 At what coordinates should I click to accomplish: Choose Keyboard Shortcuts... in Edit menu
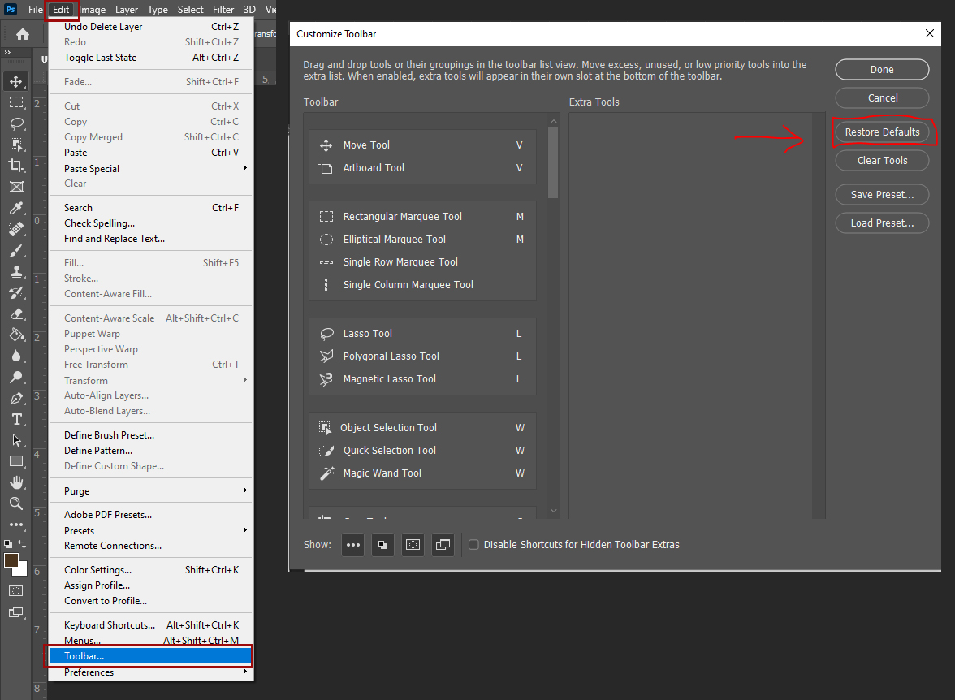click(x=150, y=625)
